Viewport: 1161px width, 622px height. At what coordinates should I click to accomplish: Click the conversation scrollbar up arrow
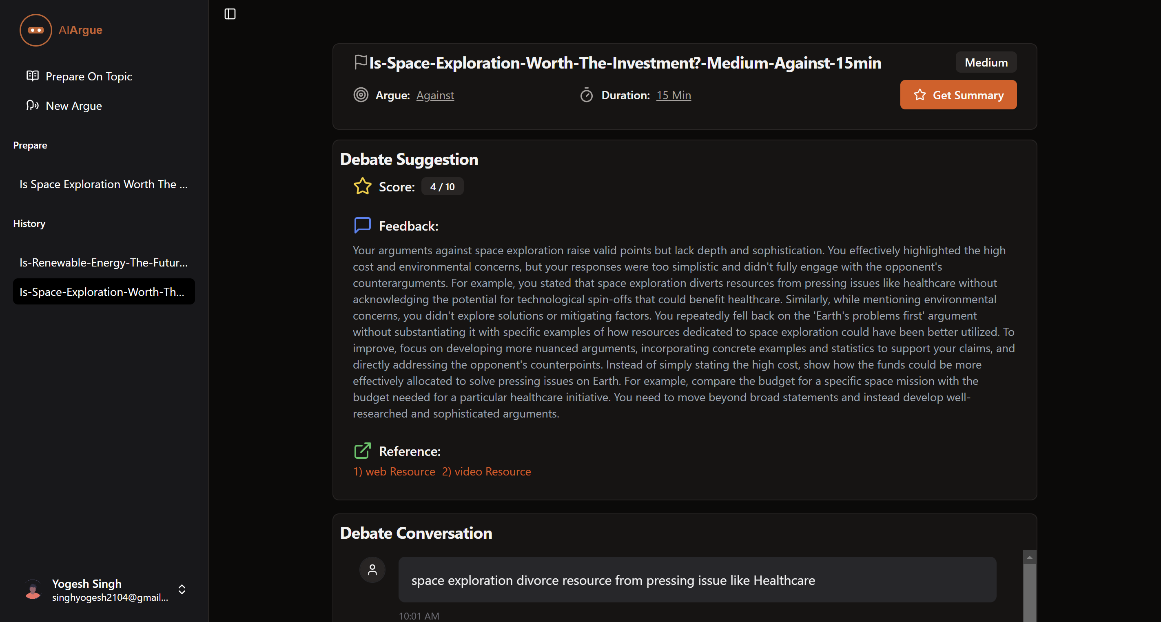point(1029,558)
